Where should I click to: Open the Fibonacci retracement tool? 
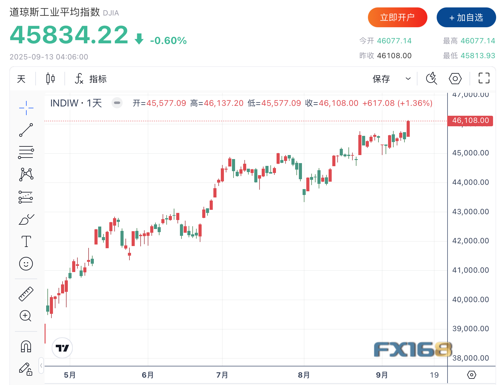[26, 152]
